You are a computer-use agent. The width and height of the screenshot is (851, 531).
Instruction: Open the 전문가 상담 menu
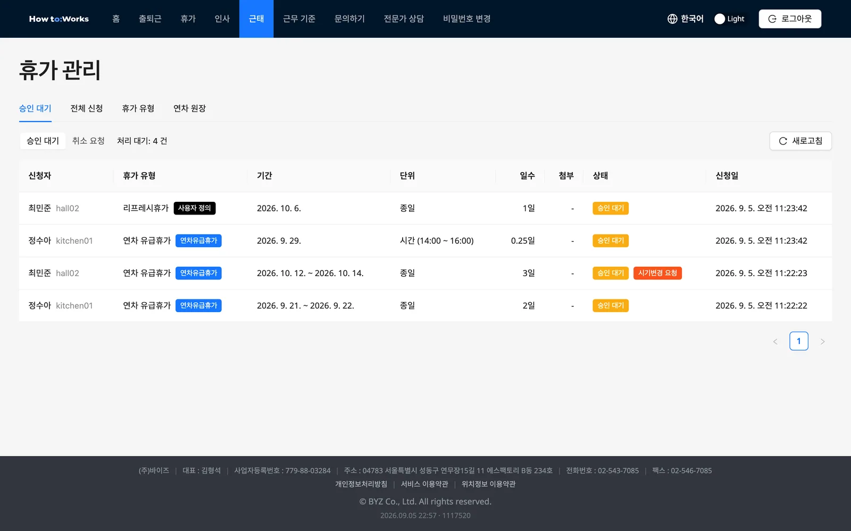[404, 19]
